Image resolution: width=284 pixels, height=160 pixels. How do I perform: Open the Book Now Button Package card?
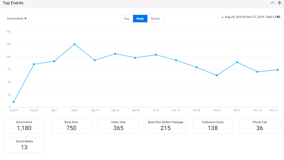click(x=165, y=126)
